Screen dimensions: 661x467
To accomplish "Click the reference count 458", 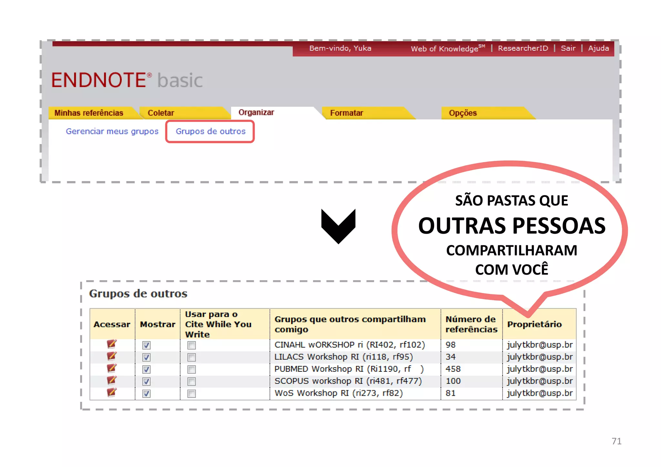I will tap(453, 369).
